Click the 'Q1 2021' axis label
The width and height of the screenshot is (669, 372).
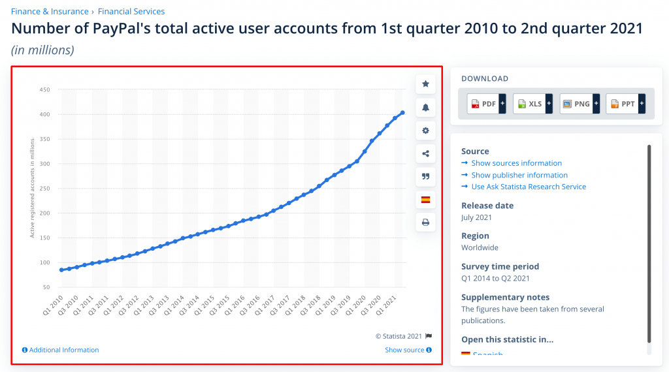coord(387,305)
